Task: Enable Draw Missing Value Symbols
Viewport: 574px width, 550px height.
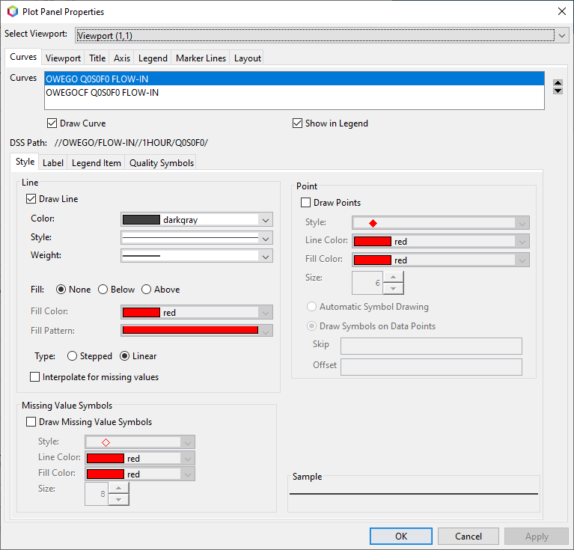Action: click(x=31, y=422)
